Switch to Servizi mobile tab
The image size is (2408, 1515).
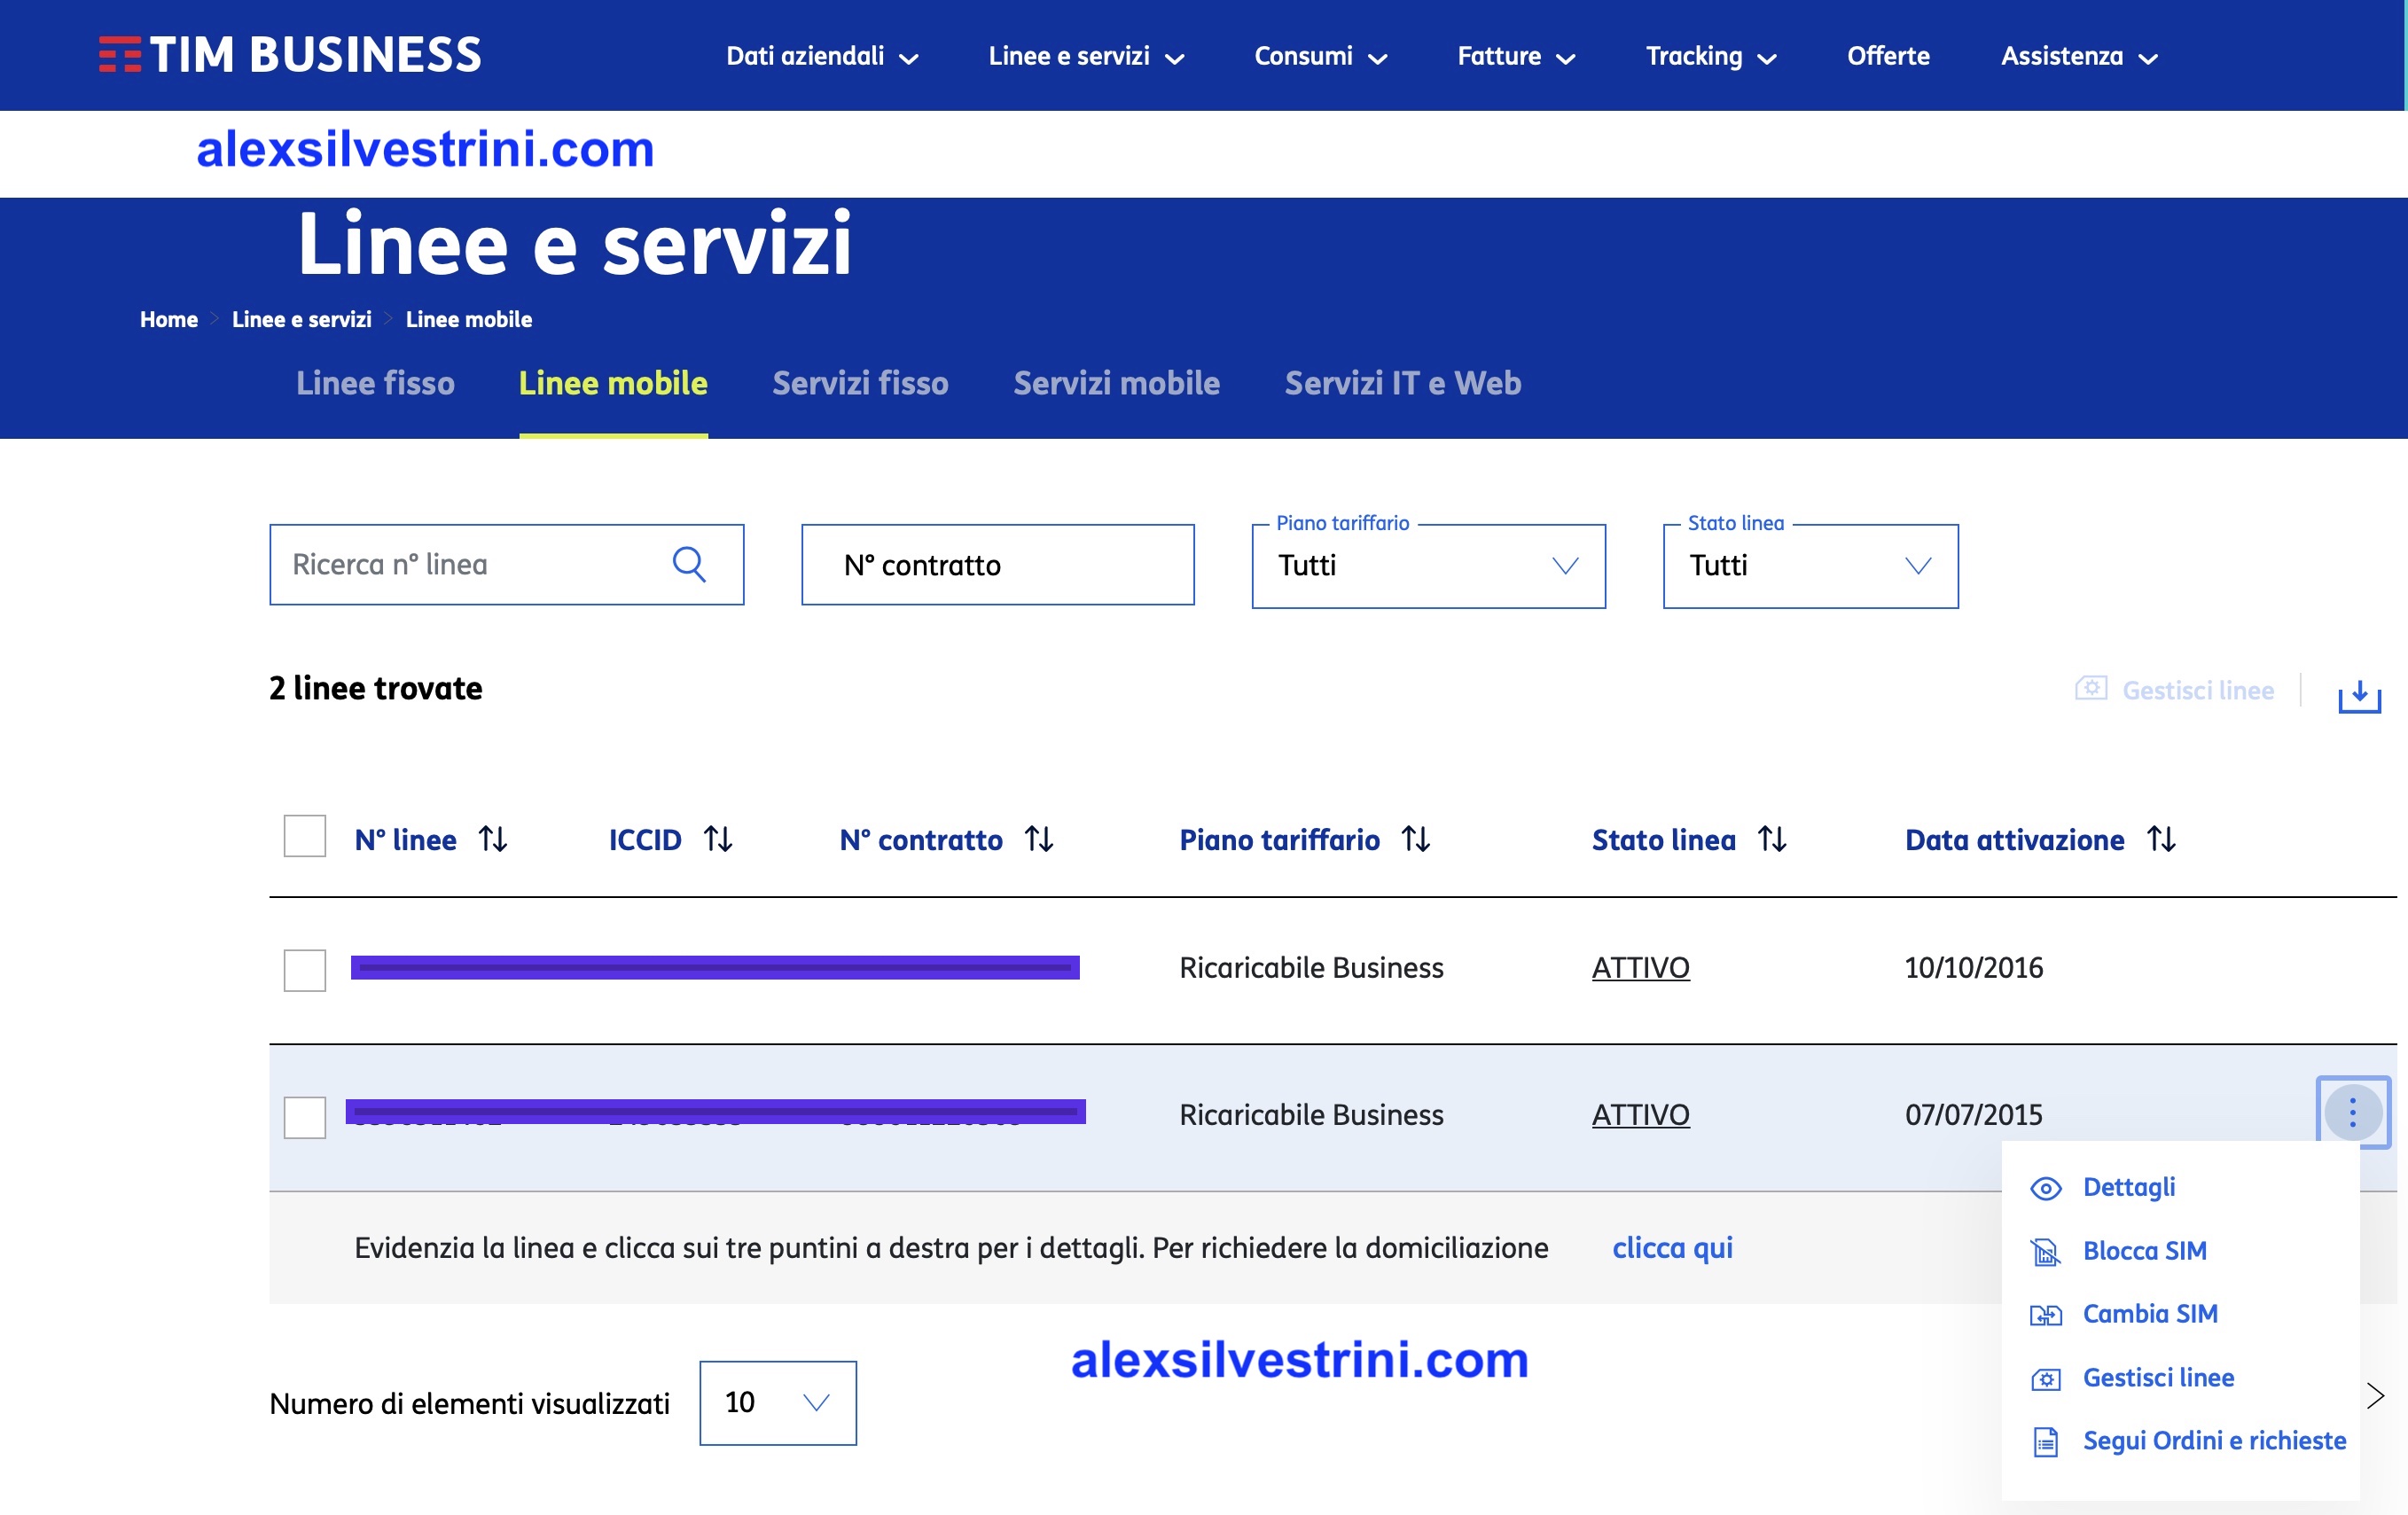(1116, 383)
